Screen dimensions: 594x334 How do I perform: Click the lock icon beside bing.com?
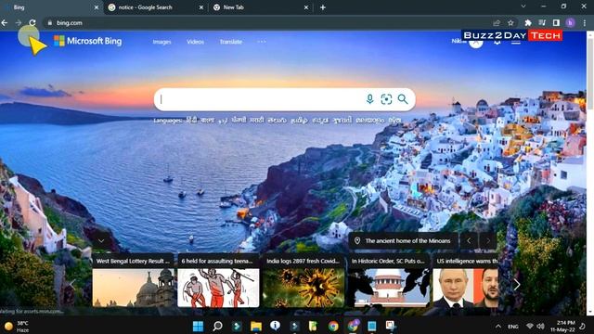pyautogui.click(x=49, y=22)
